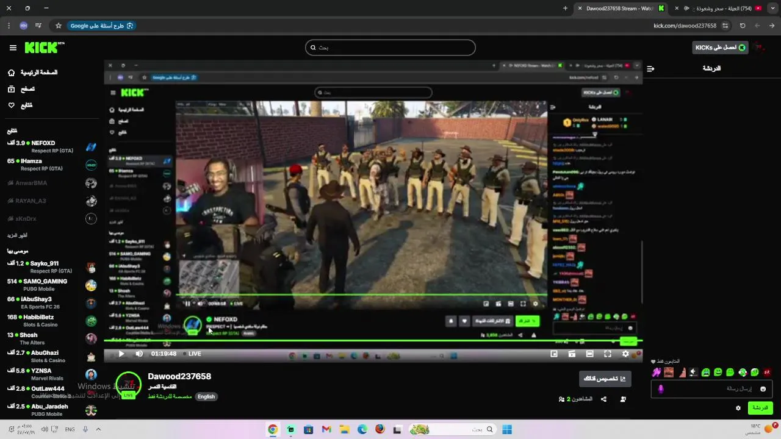Open RAYAN_A3 offline channel

[x=52, y=201]
